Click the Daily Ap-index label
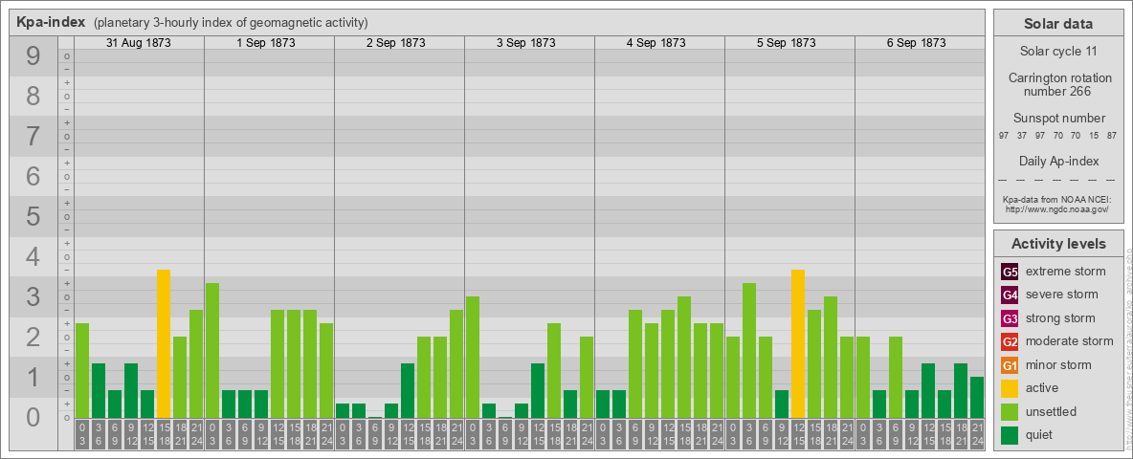The height and width of the screenshot is (459, 1133). [x=1058, y=161]
